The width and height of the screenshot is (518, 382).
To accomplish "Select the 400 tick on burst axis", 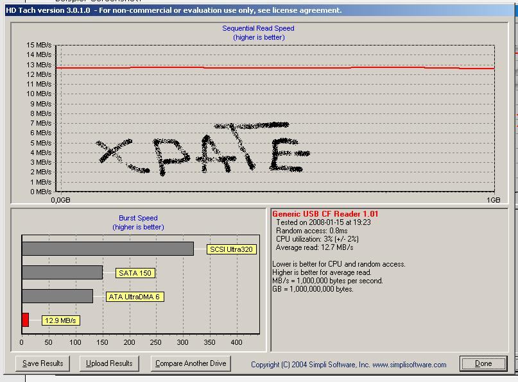I will pyautogui.click(x=236, y=342).
